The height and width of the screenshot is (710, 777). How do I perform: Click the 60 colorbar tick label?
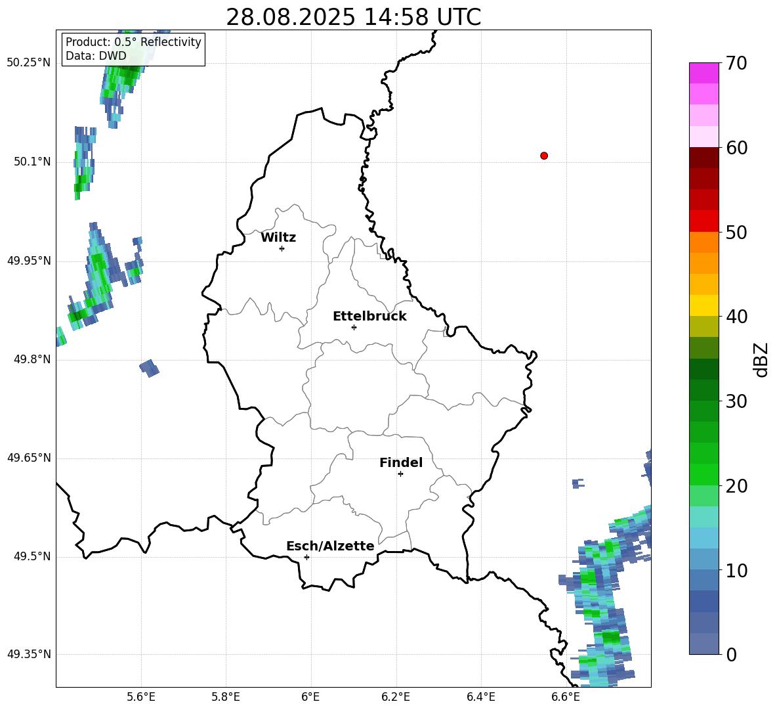pos(736,148)
